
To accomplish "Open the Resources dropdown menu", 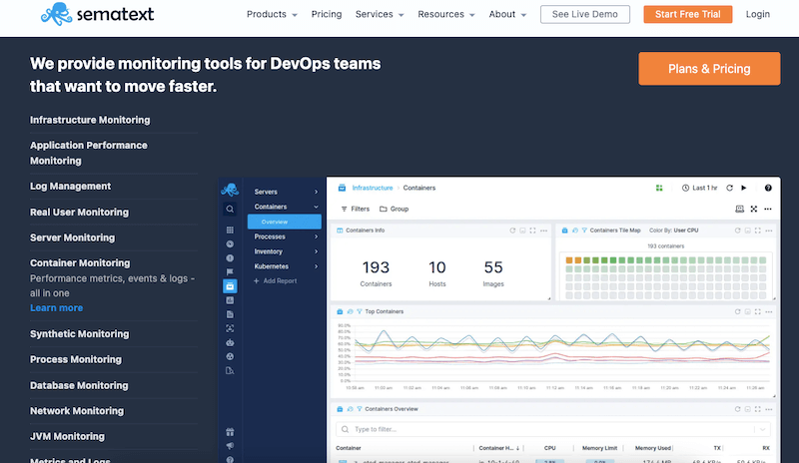I will click(446, 14).
